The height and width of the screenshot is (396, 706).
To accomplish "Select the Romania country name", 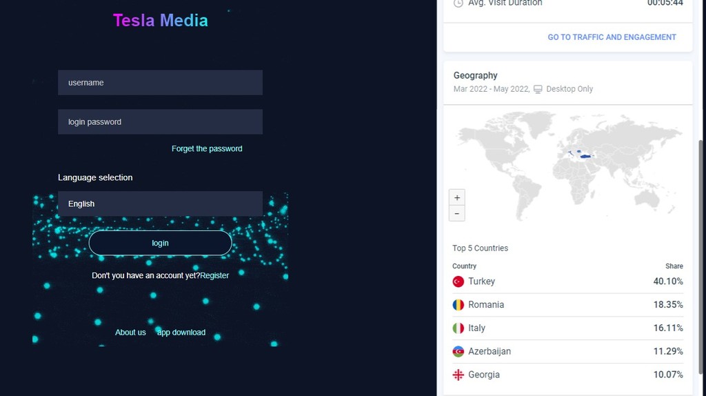I will click(486, 305).
